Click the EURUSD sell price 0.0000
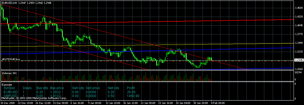This screenshot has width=304, height=105. pyautogui.click(x=91, y=92)
